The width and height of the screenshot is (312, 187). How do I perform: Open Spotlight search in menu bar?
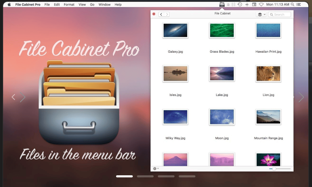[x=292, y=4]
